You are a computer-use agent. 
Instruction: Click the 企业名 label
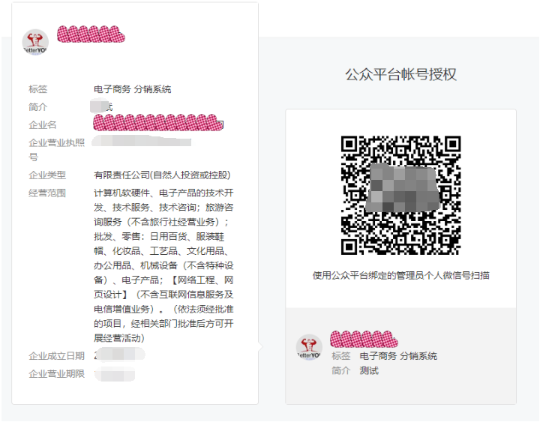pos(42,124)
